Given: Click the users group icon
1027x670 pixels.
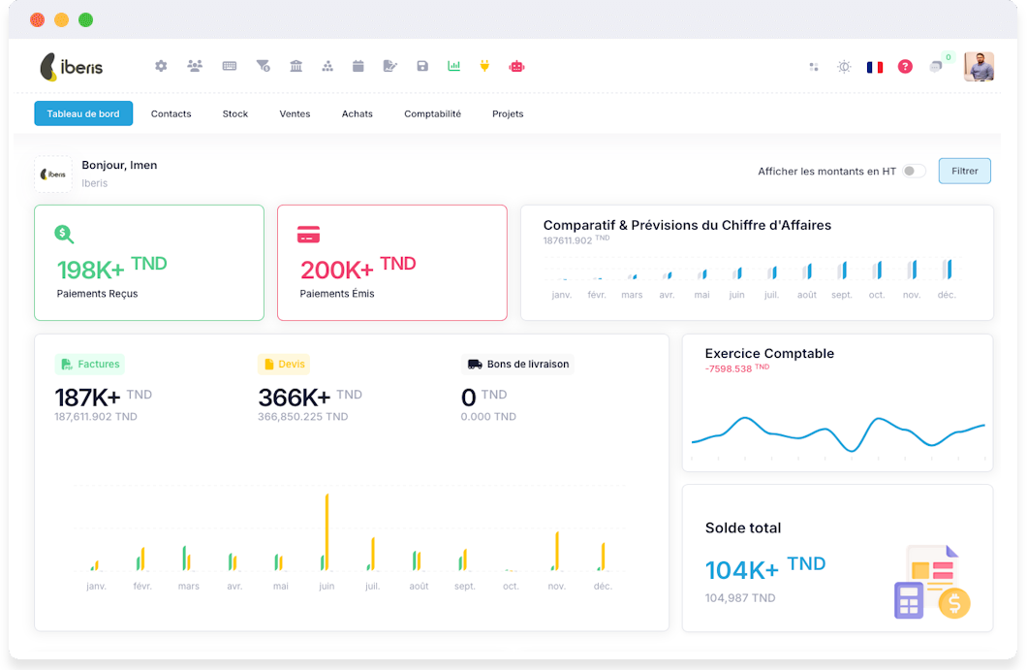Looking at the screenshot, I should point(195,66).
